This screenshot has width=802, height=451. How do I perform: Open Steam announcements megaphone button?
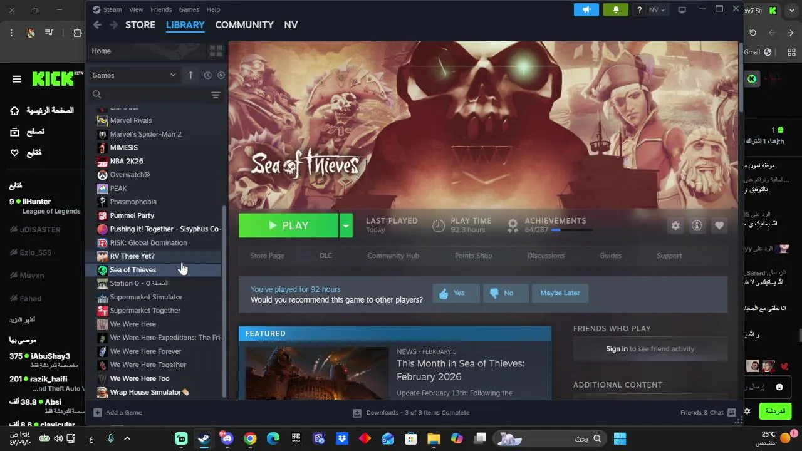pos(586,9)
